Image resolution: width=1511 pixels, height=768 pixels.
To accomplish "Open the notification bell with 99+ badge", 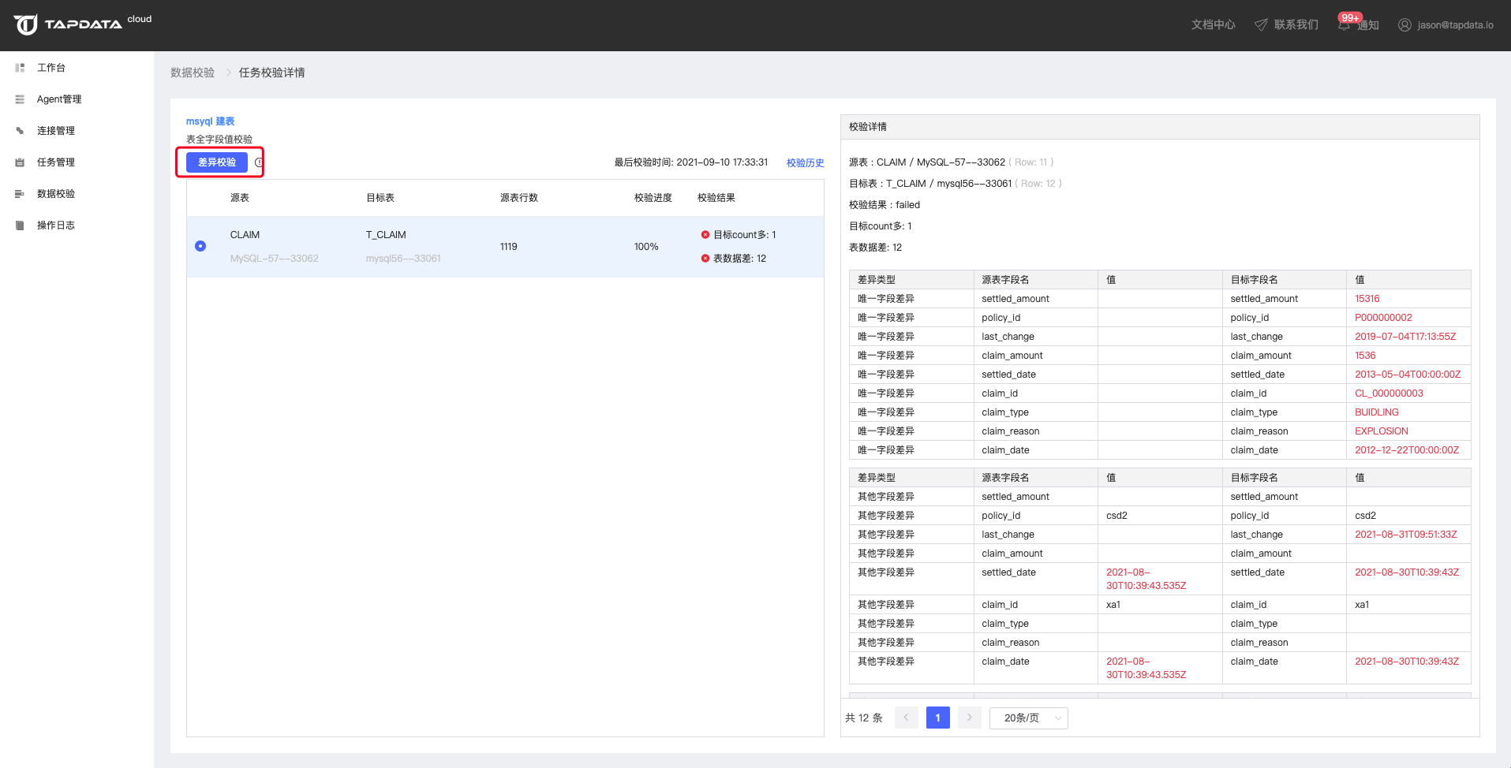I will pyautogui.click(x=1345, y=24).
